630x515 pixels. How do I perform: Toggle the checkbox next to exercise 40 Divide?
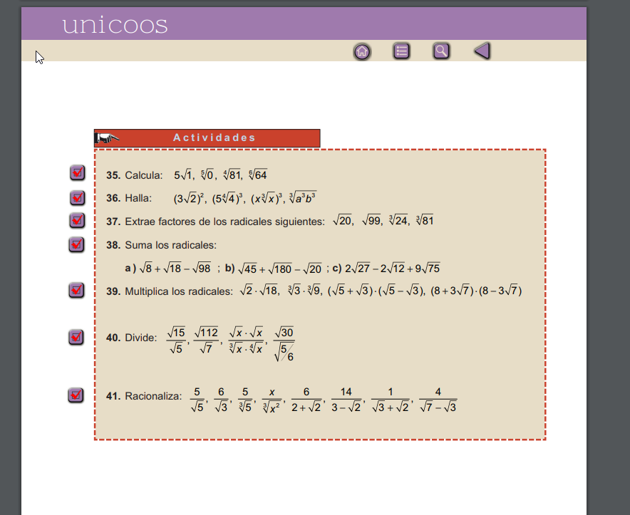point(76,337)
